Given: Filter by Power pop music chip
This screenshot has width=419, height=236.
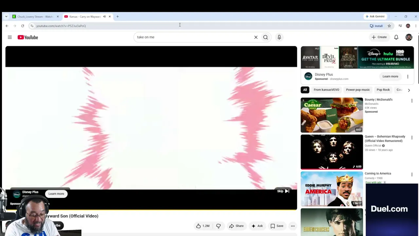Looking at the screenshot, I should coord(358,90).
